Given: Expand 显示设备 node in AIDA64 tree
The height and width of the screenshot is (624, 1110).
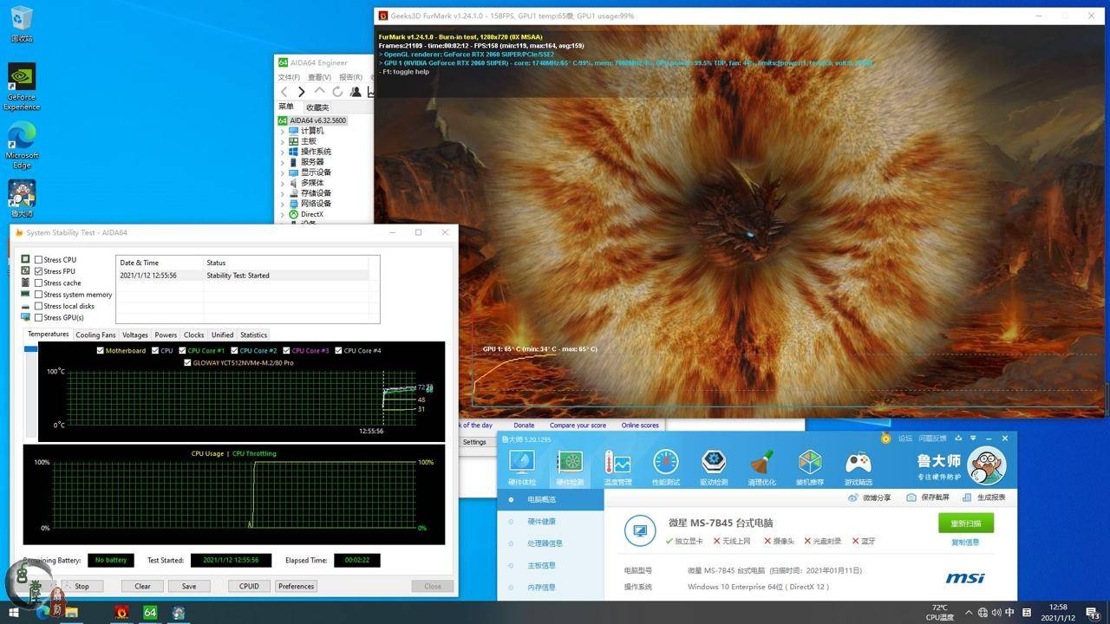Looking at the screenshot, I should pos(282,172).
